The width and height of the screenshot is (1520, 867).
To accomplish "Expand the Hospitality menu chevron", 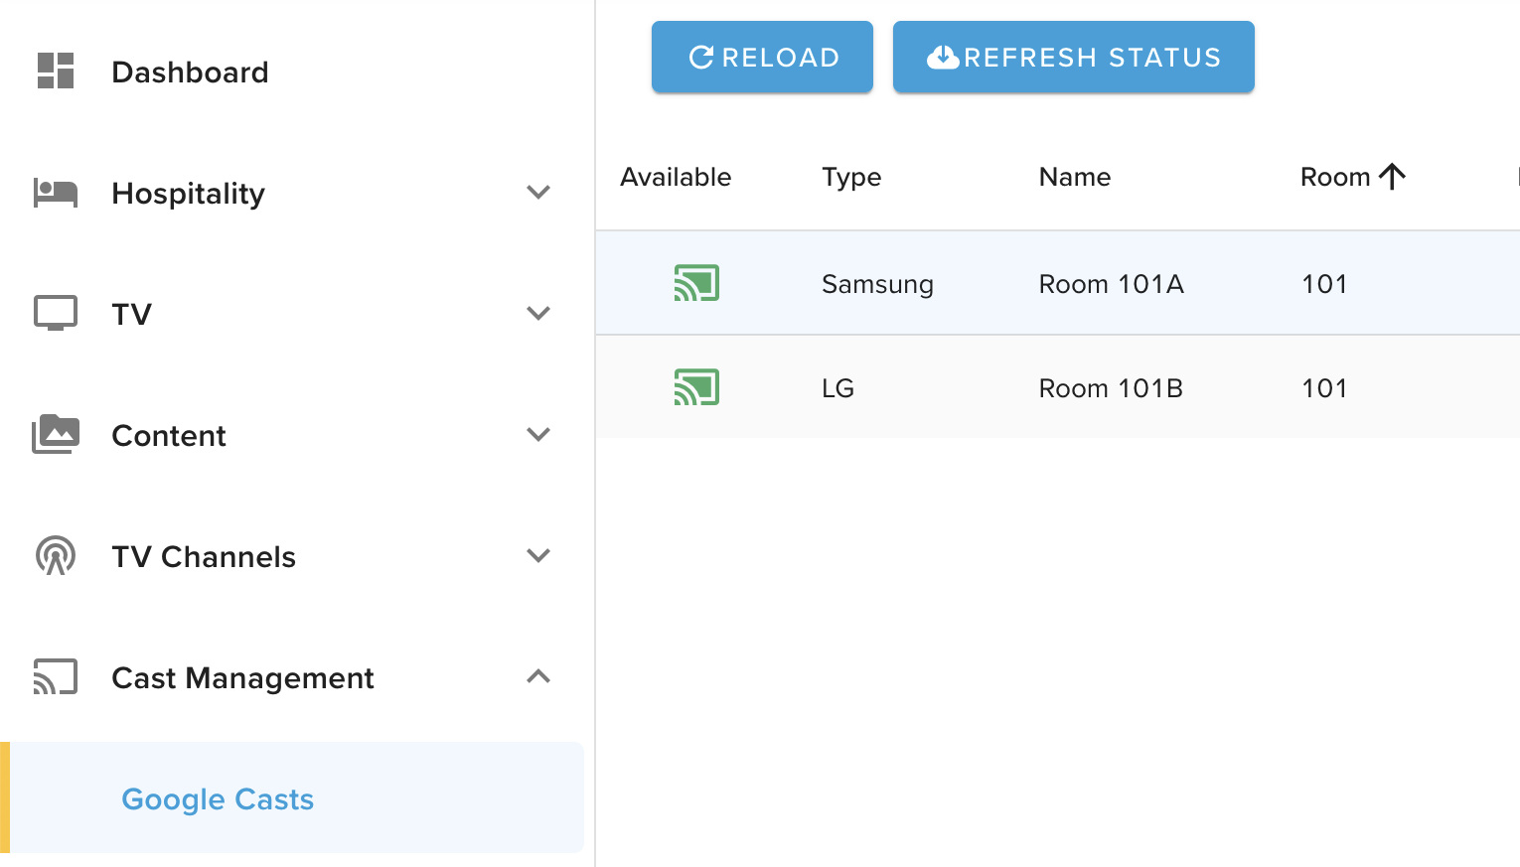I will click(538, 193).
